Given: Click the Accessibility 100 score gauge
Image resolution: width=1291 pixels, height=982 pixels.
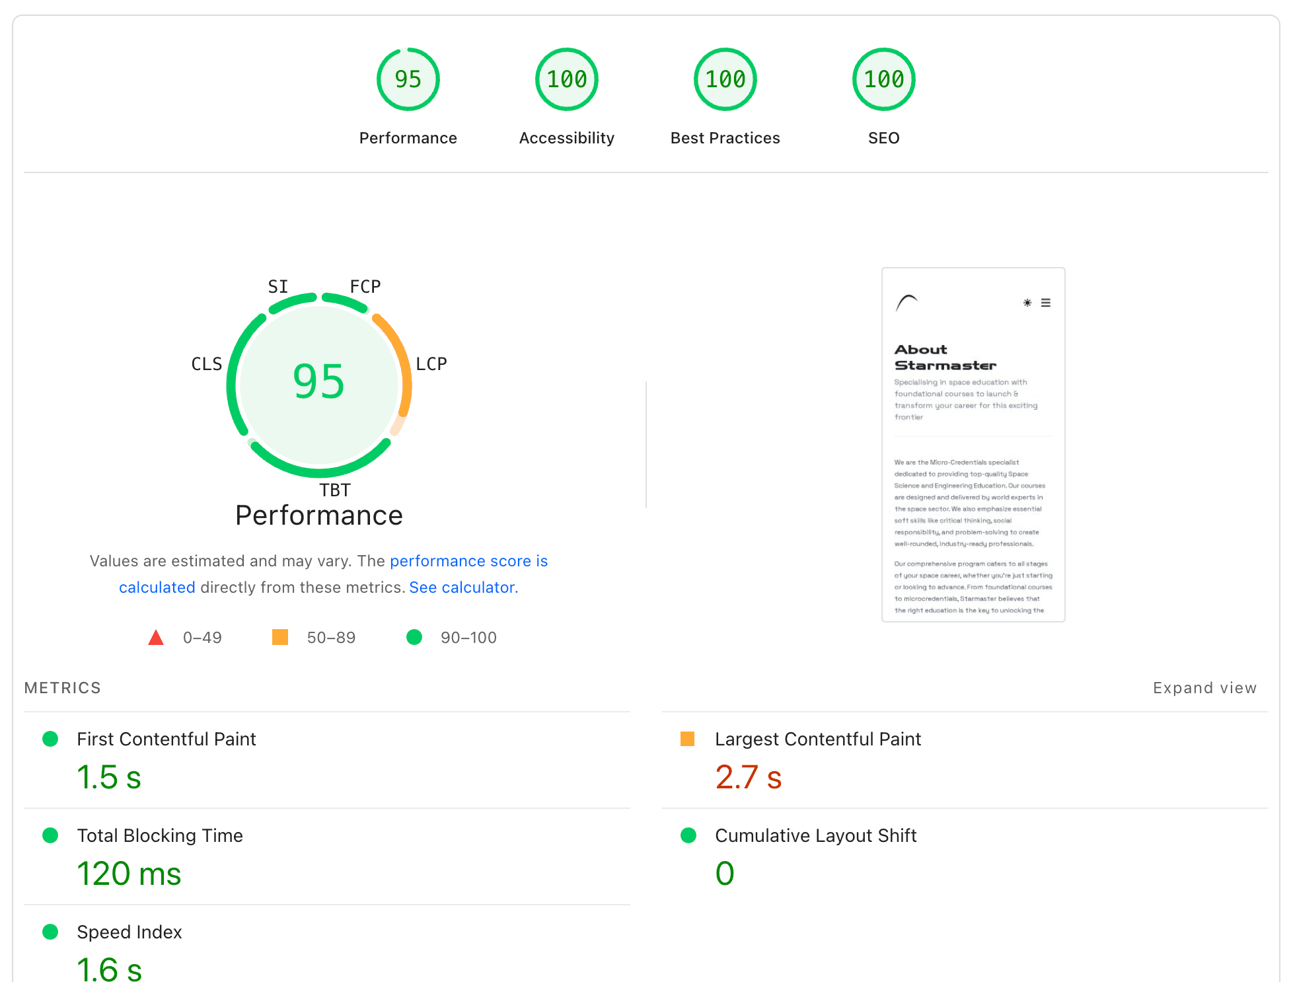Looking at the screenshot, I should (566, 80).
